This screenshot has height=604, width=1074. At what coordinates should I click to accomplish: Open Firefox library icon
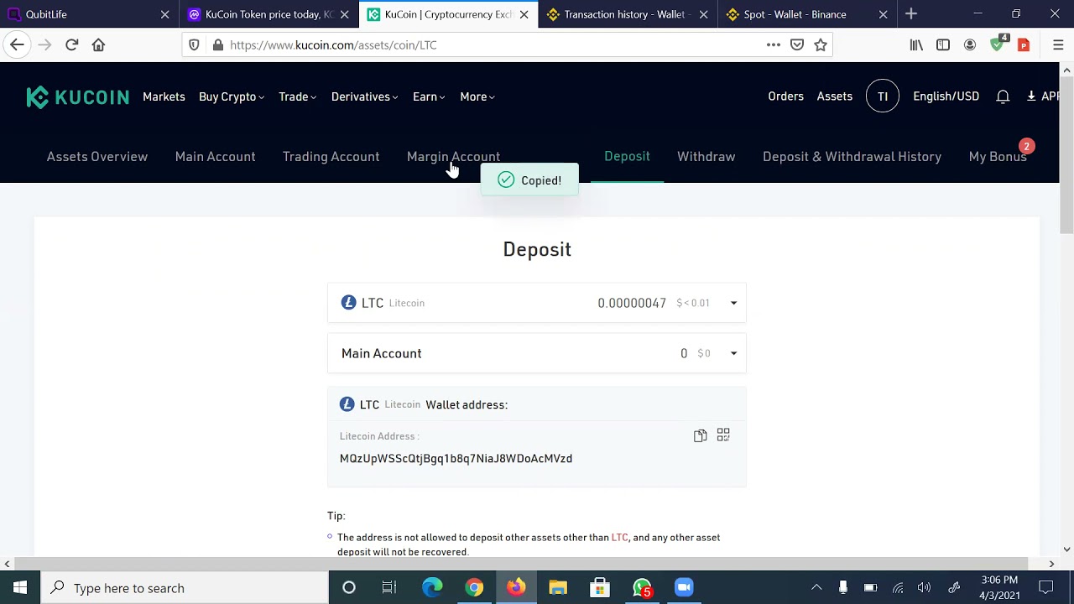pos(916,44)
